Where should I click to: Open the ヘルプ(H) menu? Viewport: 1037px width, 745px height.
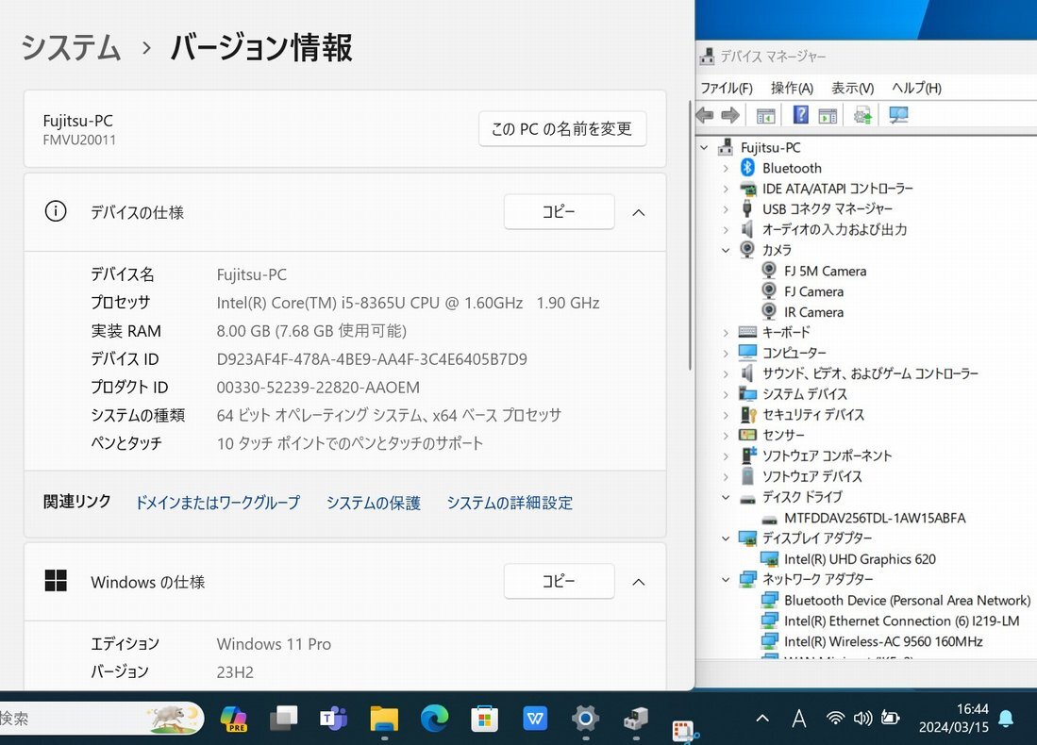(x=916, y=88)
